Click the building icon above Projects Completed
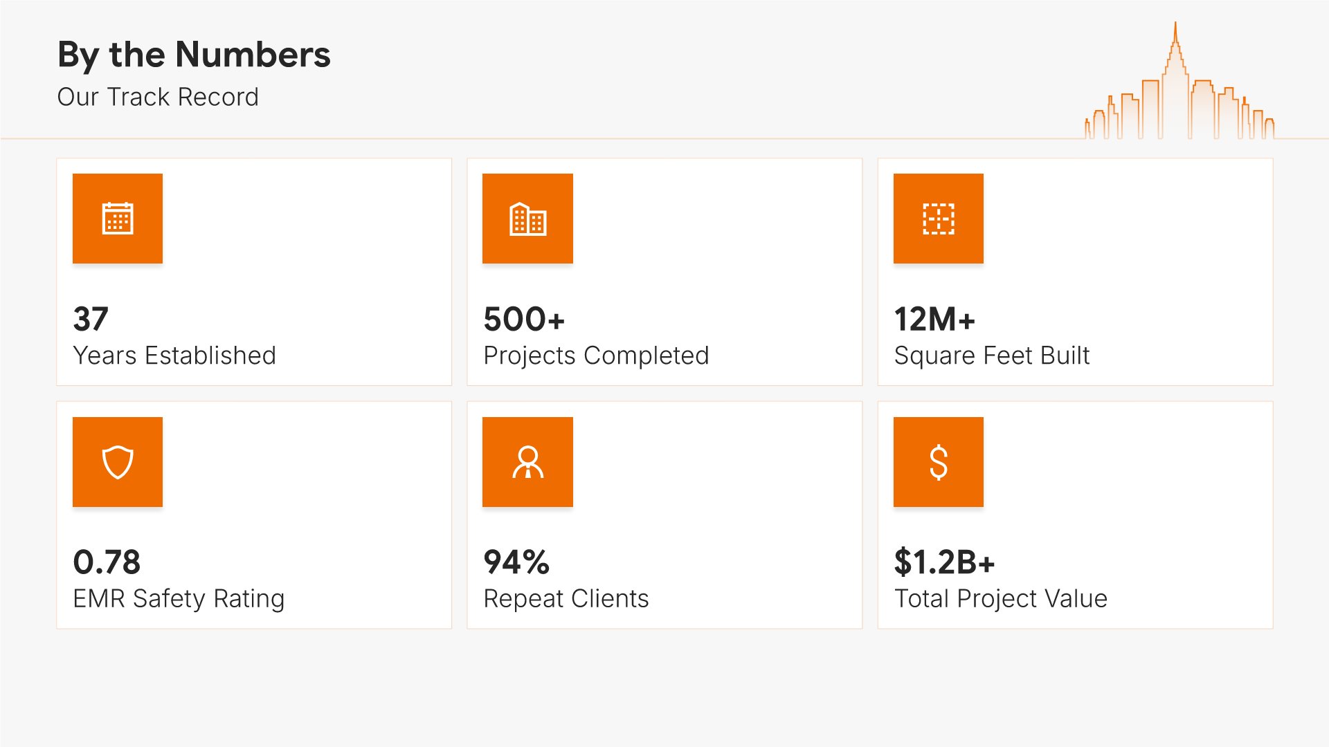The height and width of the screenshot is (747, 1329). pyautogui.click(x=527, y=219)
